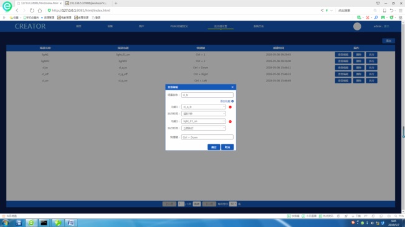Viewport: 405px width, 227px height.
Task: Open the vl_q_tv function dropdown
Action: 204,107
